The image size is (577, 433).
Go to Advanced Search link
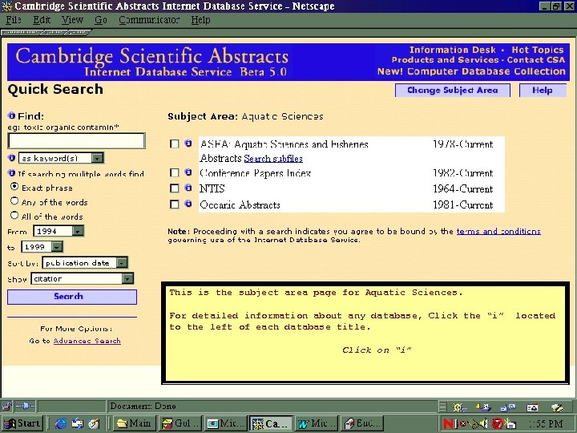[x=87, y=341]
